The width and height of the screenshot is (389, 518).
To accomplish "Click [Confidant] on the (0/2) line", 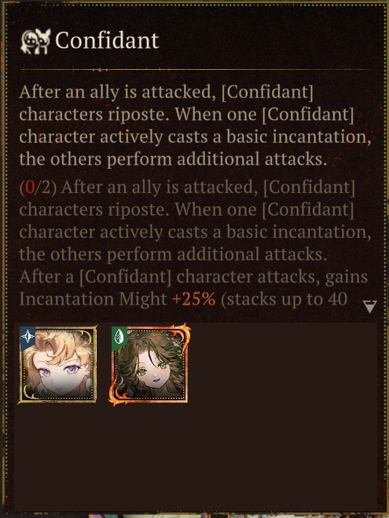I will 310,188.
